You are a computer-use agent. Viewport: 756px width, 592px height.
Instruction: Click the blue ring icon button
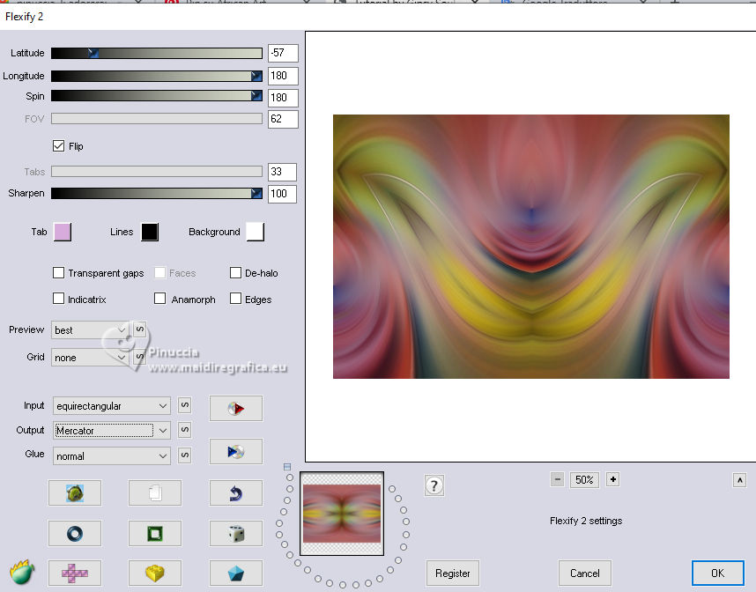click(x=75, y=533)
